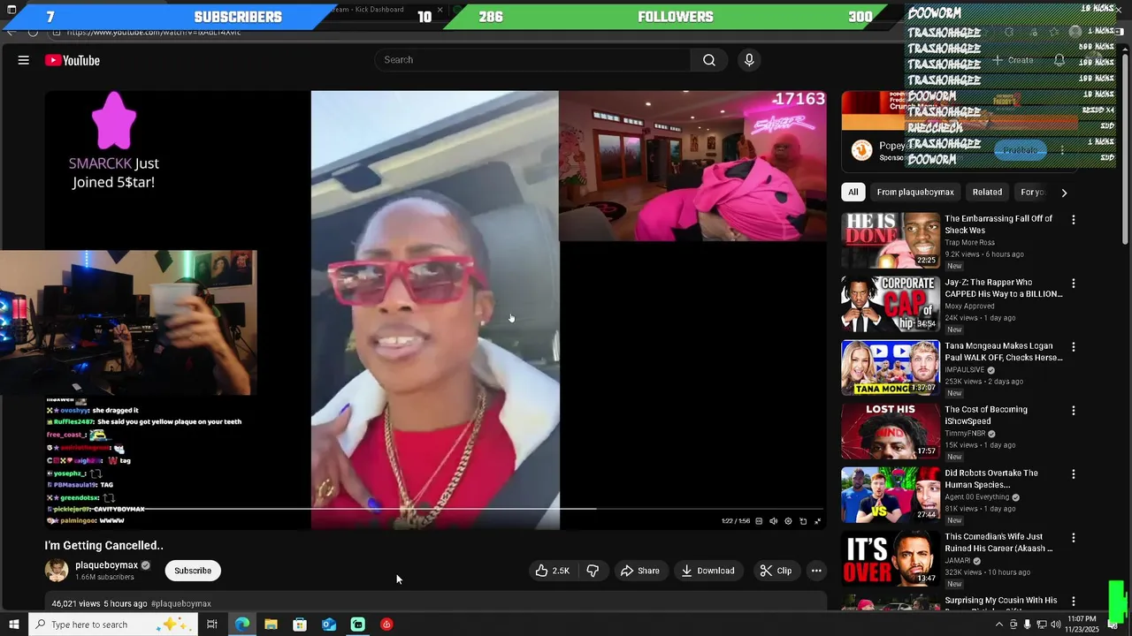
Task: Click the Windows taskbar search box
Action: coord(111,625)
